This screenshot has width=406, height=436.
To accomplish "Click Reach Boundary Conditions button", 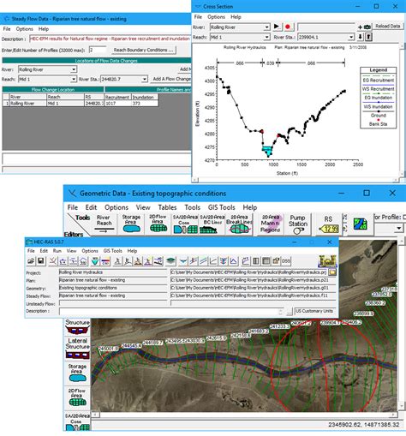I will pos(143,50).
